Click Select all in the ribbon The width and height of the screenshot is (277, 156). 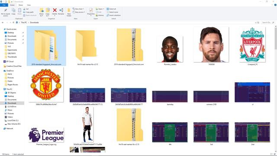111,9
